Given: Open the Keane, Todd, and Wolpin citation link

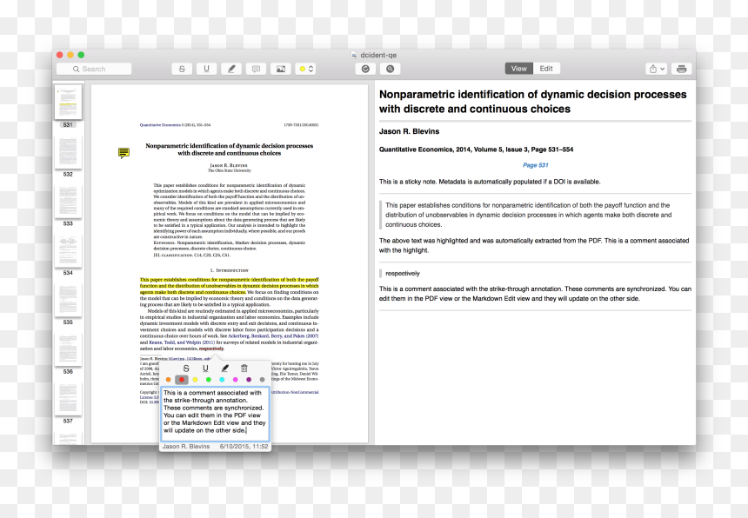Looking at the screenshot, I should click(x=182, y=342).
